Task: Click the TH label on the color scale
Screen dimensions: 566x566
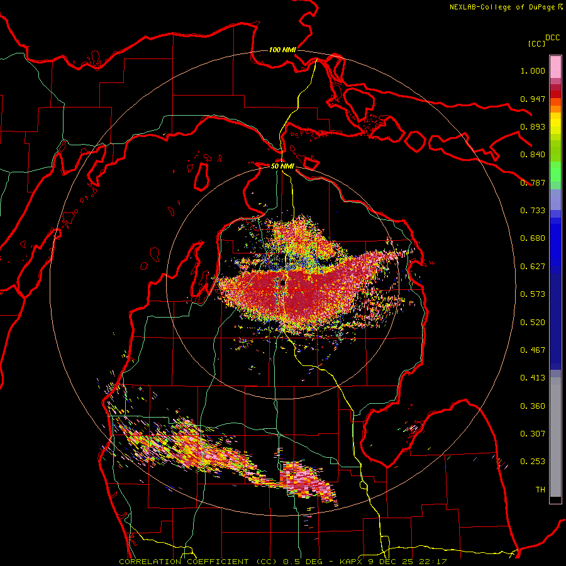Action: click(x=540, y=490)
